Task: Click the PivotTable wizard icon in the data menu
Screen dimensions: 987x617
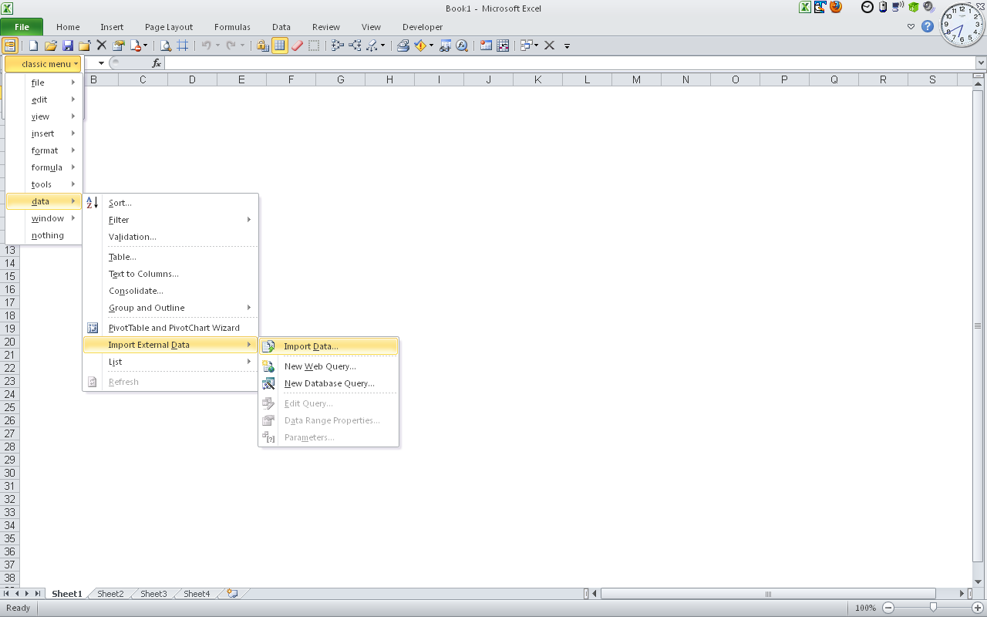Action: [93, 328]
